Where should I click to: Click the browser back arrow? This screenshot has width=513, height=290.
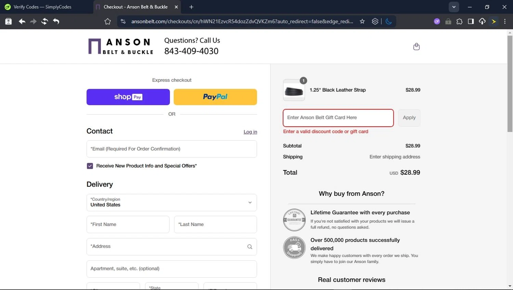click(x=22, y=22)
